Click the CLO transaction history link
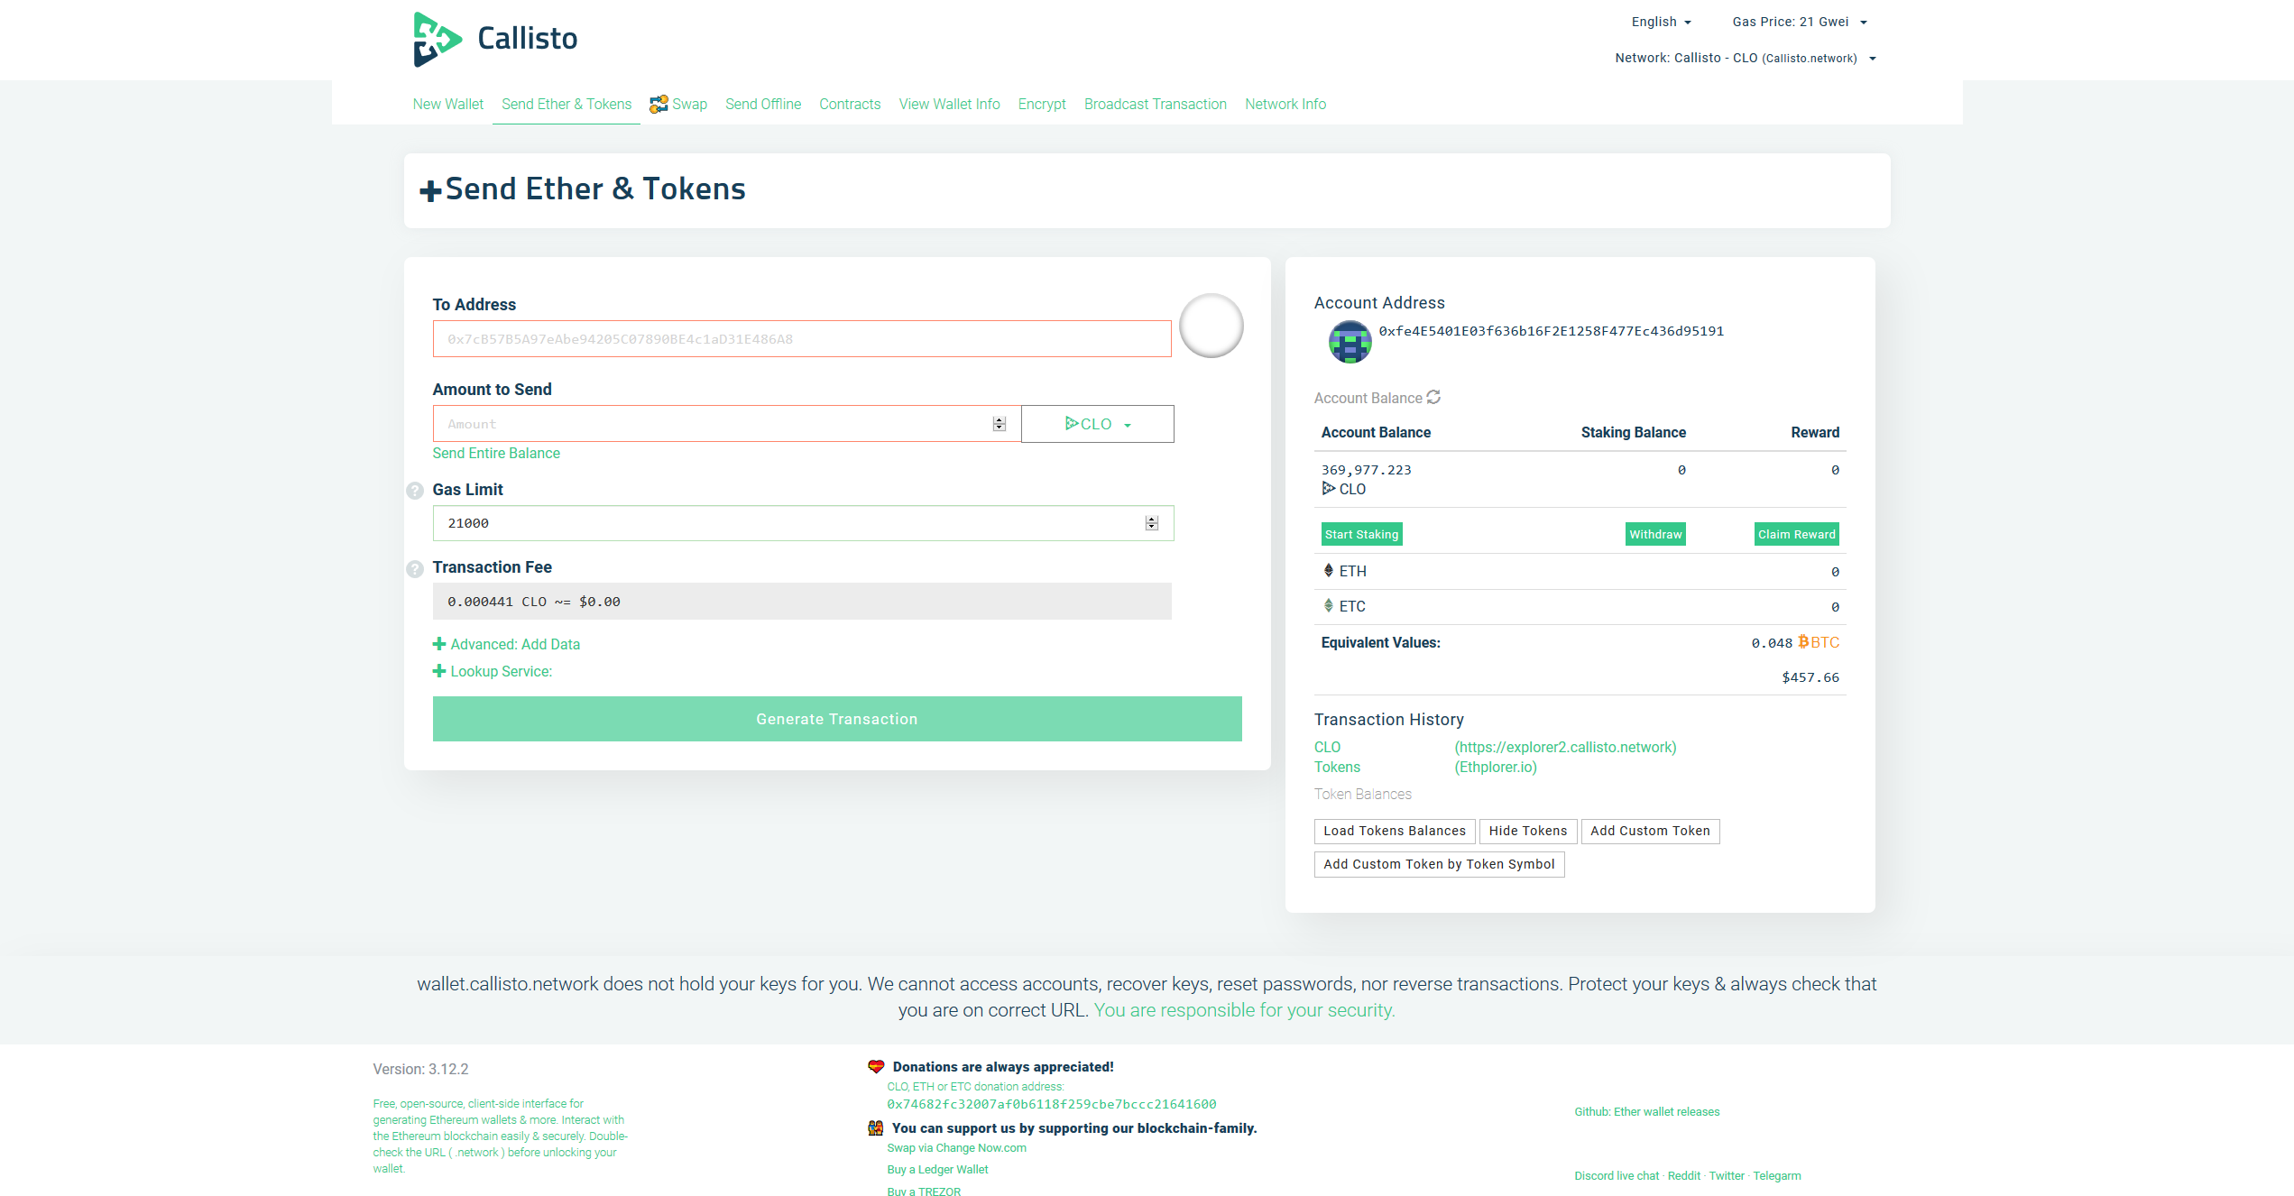Screen dimensions: 2294x1196 [x=1327, y=747]
